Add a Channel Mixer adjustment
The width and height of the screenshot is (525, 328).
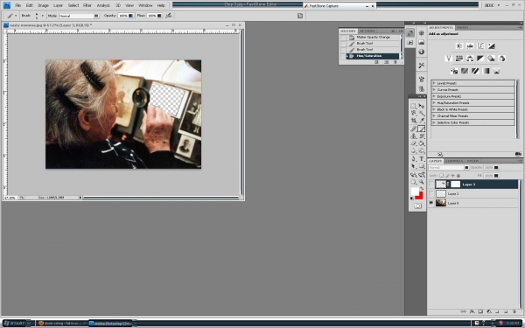pyautogui.click(x=502, y=59)
